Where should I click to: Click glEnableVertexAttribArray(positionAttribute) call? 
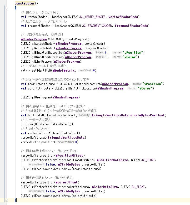tap(61, 169)
